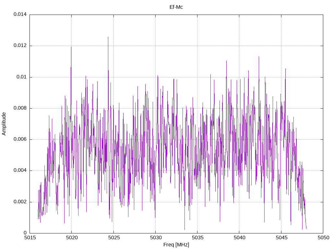This screenshot has width=332, height=249.
Task: Click the spectrum peak near 5042 MHz
Action: [259, 57]
